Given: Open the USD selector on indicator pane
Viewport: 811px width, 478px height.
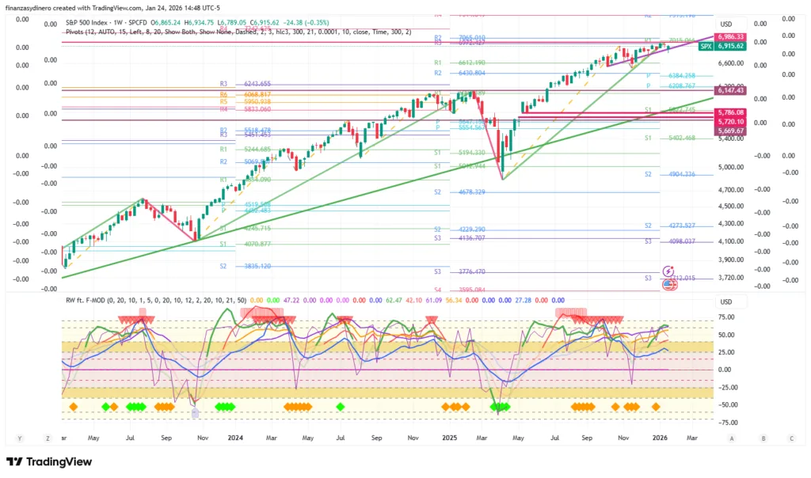Looking at the screenshot, I should tap(725, 302).
